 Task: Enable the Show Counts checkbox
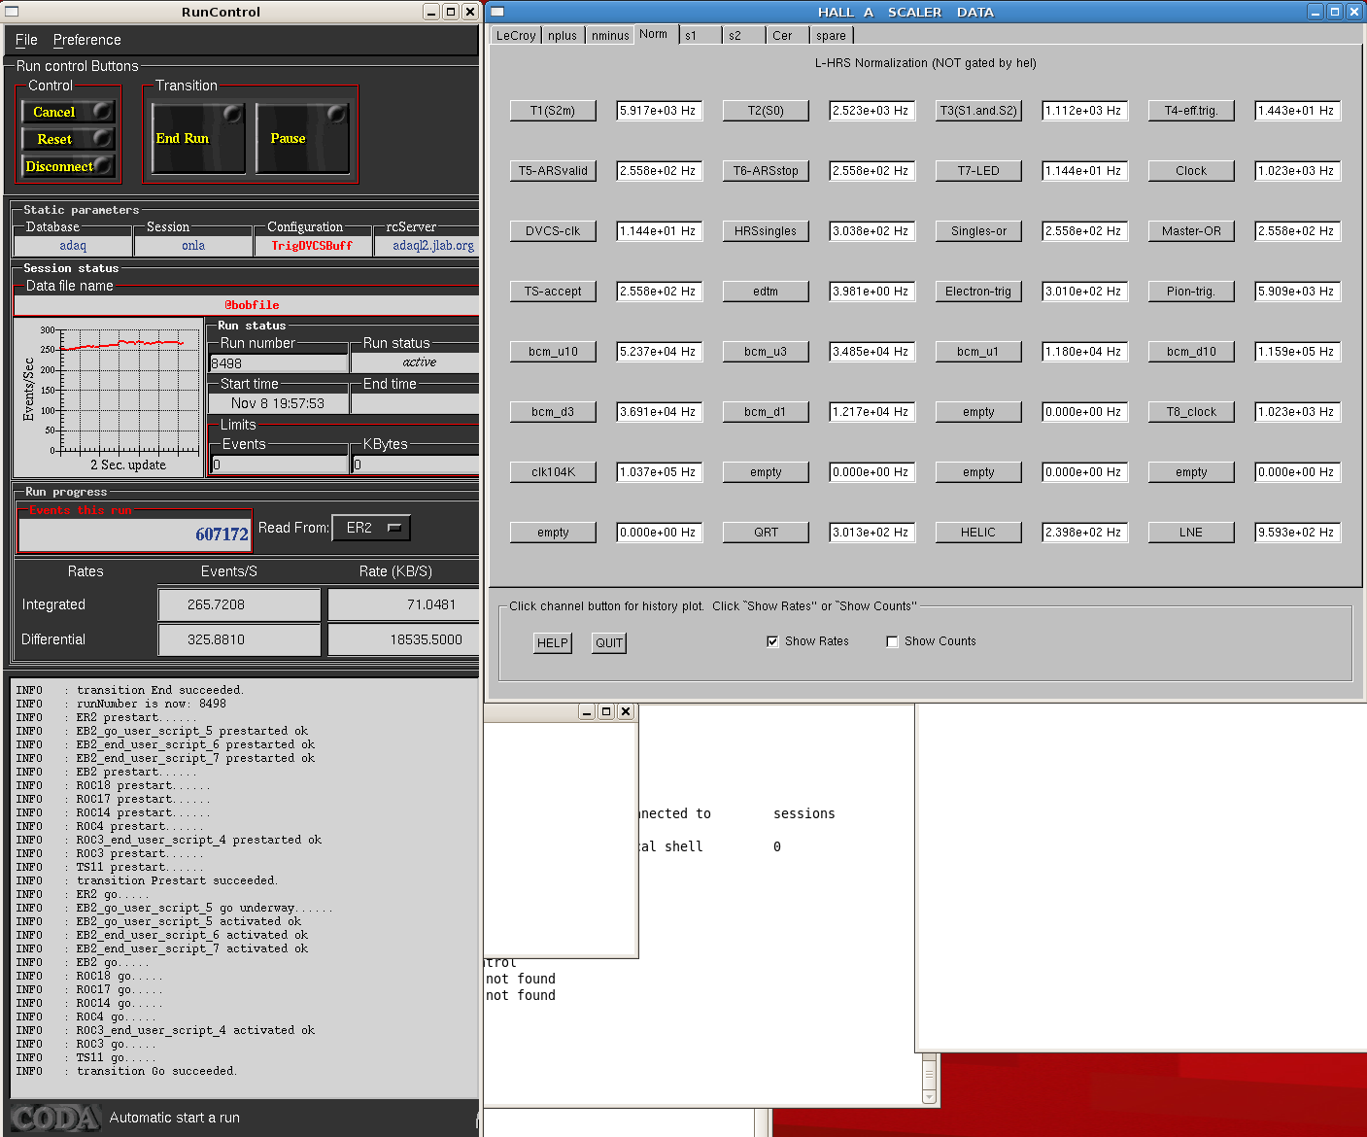892,641
